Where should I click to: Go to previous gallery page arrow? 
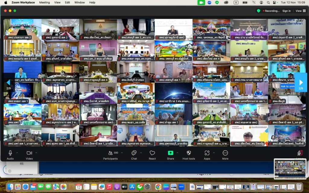click(x=8, y=82)
